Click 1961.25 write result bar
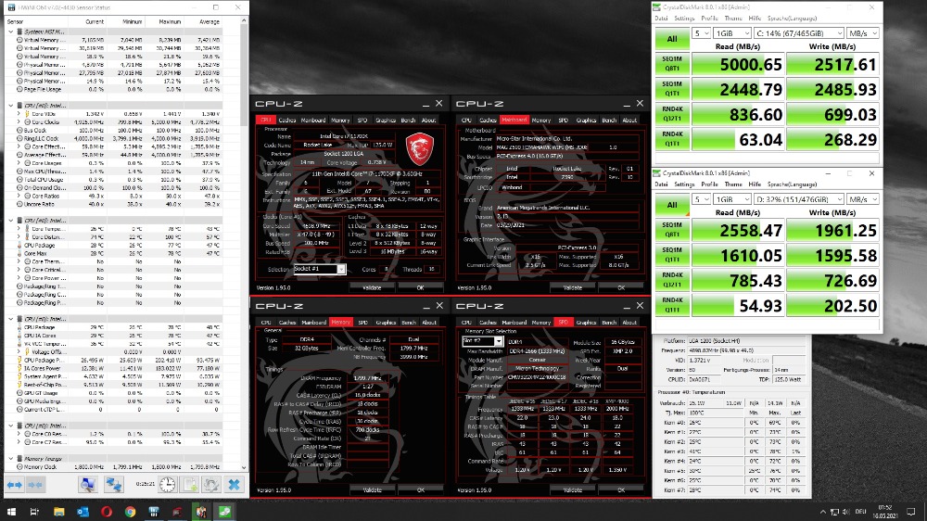This screenshot has height=521, width=927. (832, 231)
